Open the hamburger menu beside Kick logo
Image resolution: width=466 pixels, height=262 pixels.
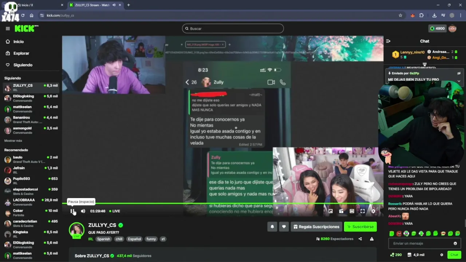8,28
